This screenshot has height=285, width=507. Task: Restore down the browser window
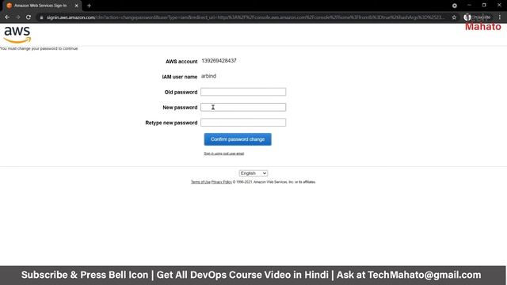point(484,6)
